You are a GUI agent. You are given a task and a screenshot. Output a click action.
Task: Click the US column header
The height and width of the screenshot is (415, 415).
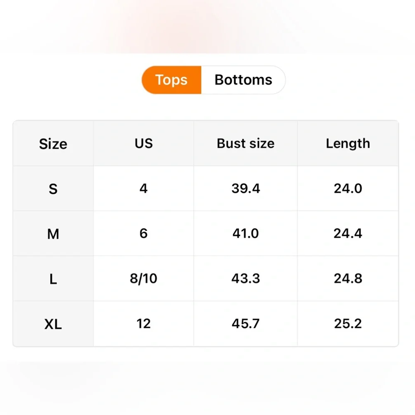click(144, 144)
